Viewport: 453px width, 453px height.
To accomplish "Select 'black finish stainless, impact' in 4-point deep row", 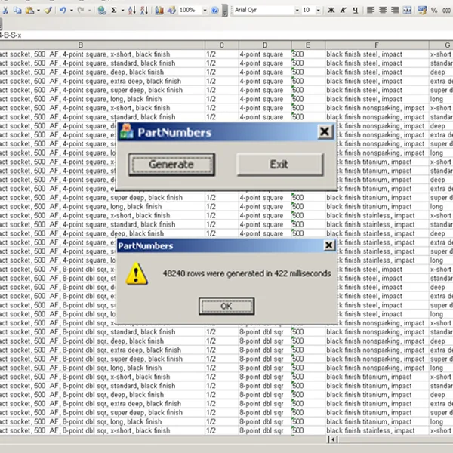I will point(377,233).
